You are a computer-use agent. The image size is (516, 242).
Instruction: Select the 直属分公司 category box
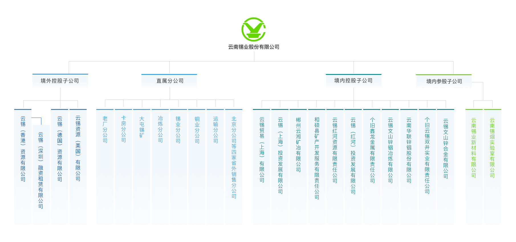pyautogui.click(x=169, y=81)
